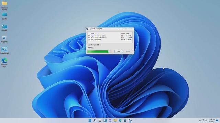220x123 pixels.
Task: Show hidden icons via tray chevron
Action: (200, 120)
